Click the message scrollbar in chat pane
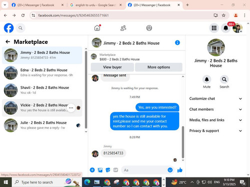The image size is (250, 187). pyautogui.click(x=183, y=142)
